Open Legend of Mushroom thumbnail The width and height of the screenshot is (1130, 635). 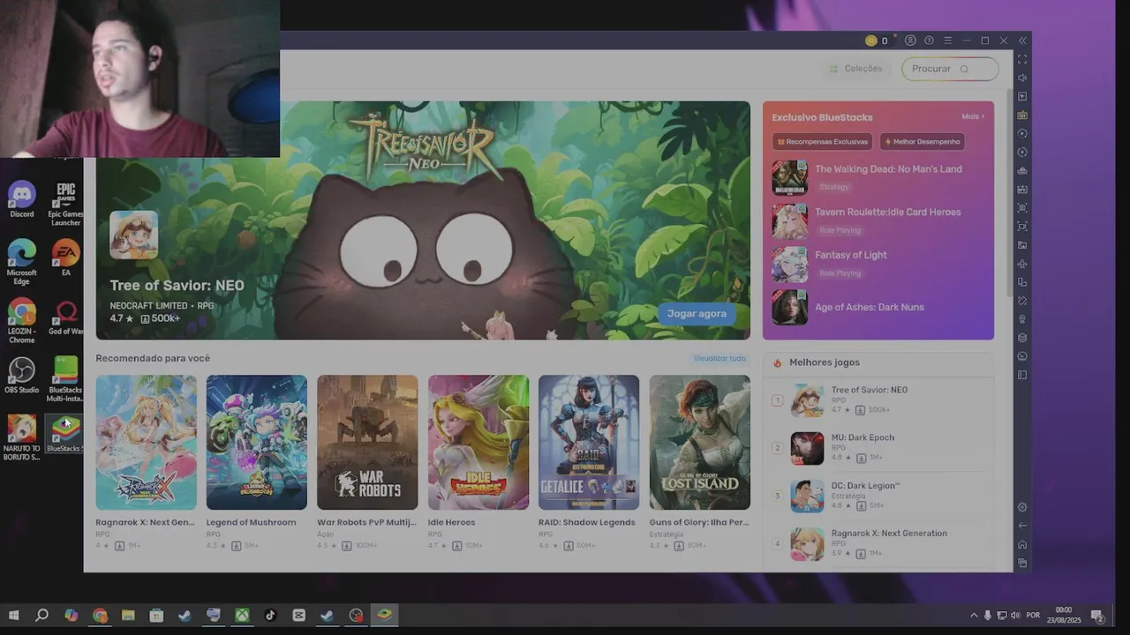(x=257, y=442)
